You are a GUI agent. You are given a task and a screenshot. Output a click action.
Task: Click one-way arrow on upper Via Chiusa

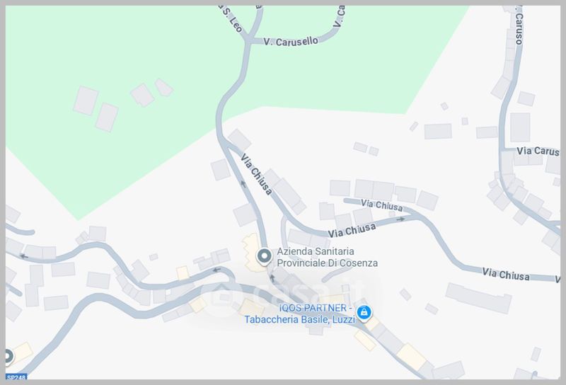(243, 184)
